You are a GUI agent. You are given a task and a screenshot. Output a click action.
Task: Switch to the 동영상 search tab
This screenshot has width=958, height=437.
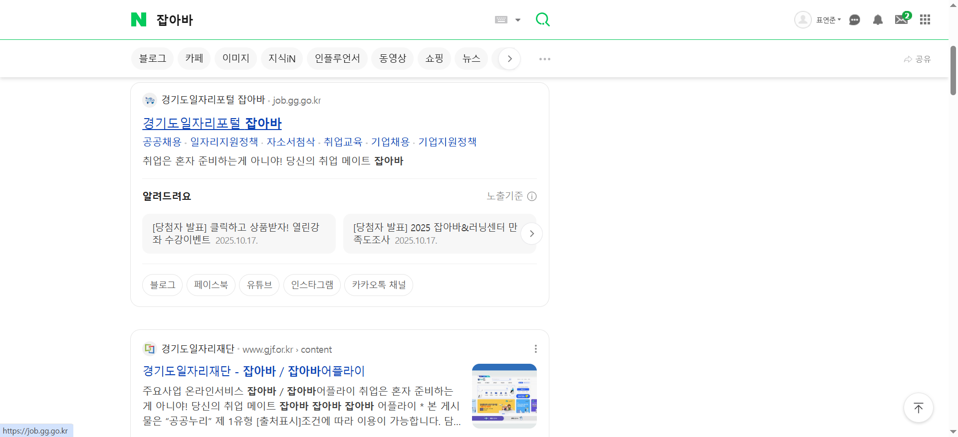click(393, 58)
